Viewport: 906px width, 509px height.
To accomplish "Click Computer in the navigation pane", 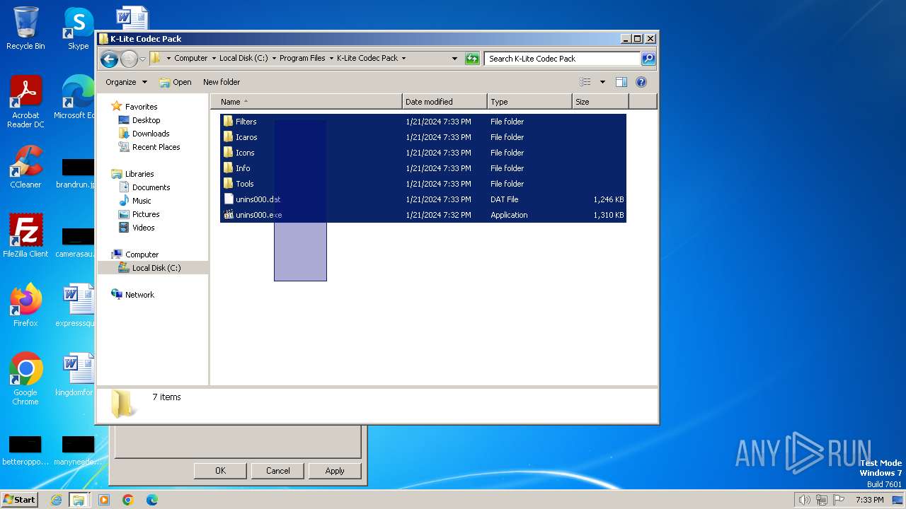I will [x=142, y=255].
